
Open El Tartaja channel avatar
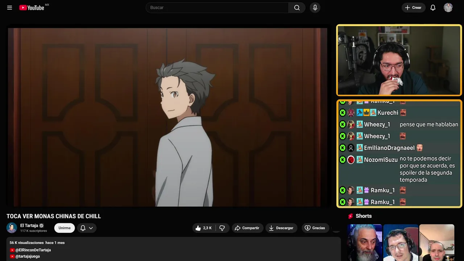pyautogui.click(x=12, y=228)
